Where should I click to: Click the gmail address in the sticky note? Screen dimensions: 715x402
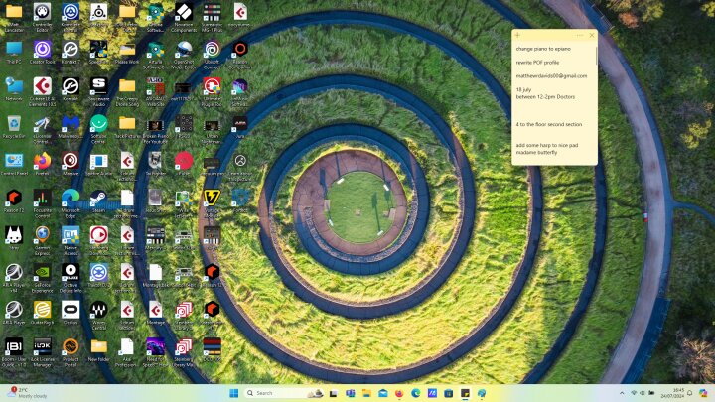pos(551,76)
